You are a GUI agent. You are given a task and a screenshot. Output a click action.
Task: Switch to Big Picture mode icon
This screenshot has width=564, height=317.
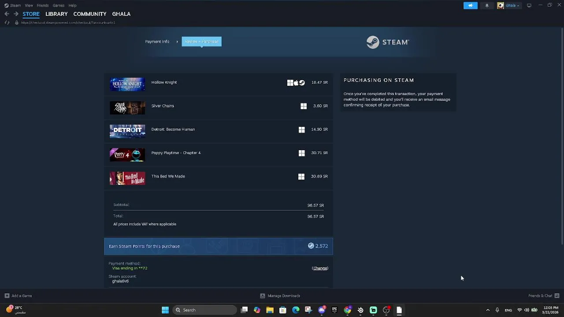tap(529, 5)
